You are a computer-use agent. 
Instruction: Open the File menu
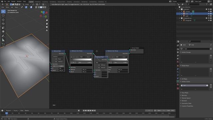5,1
